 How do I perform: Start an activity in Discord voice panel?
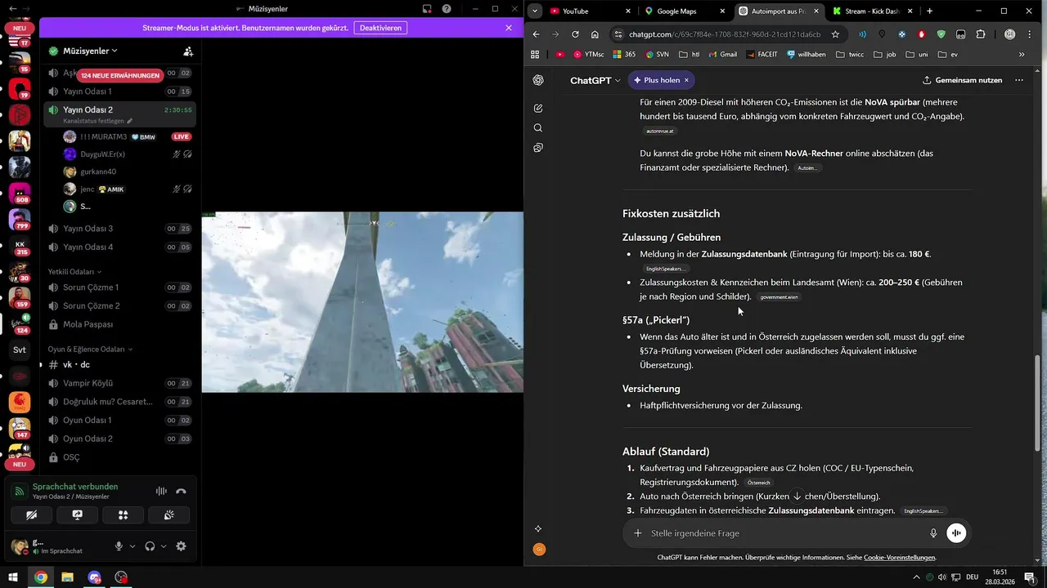(123, 515)
